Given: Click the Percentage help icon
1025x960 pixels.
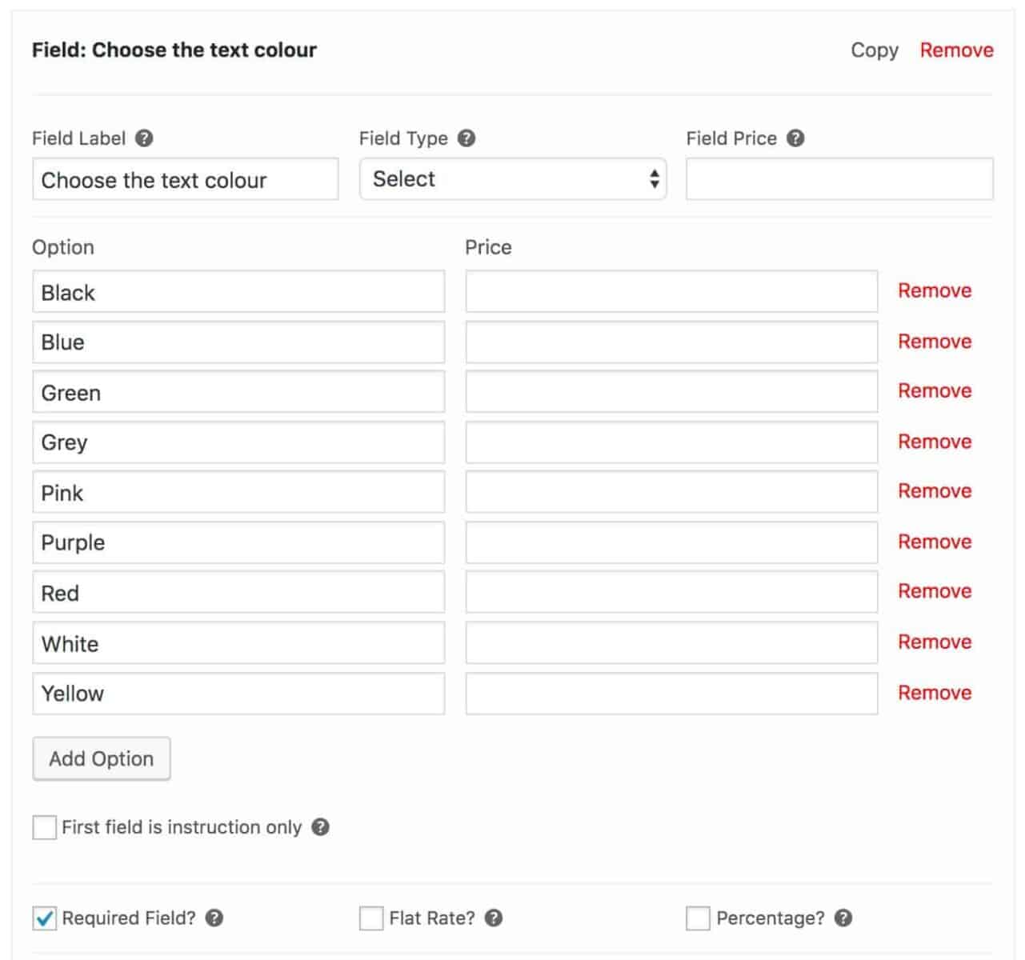Looking at the screenshot, I should [x=843, y=918].
